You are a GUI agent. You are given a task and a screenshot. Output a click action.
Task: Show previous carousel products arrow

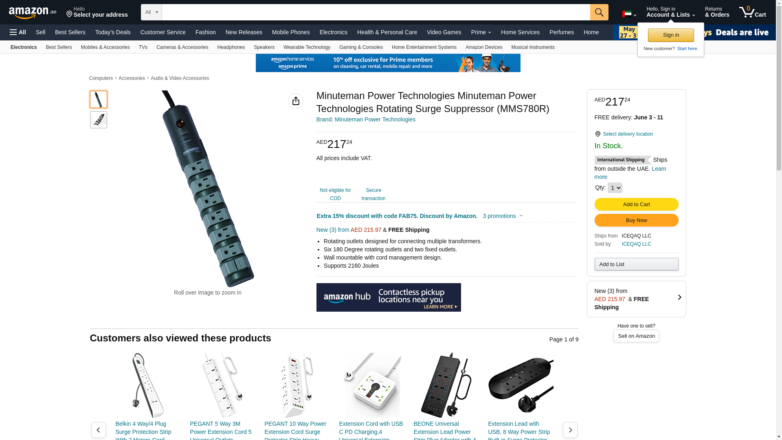coord(99,430)
